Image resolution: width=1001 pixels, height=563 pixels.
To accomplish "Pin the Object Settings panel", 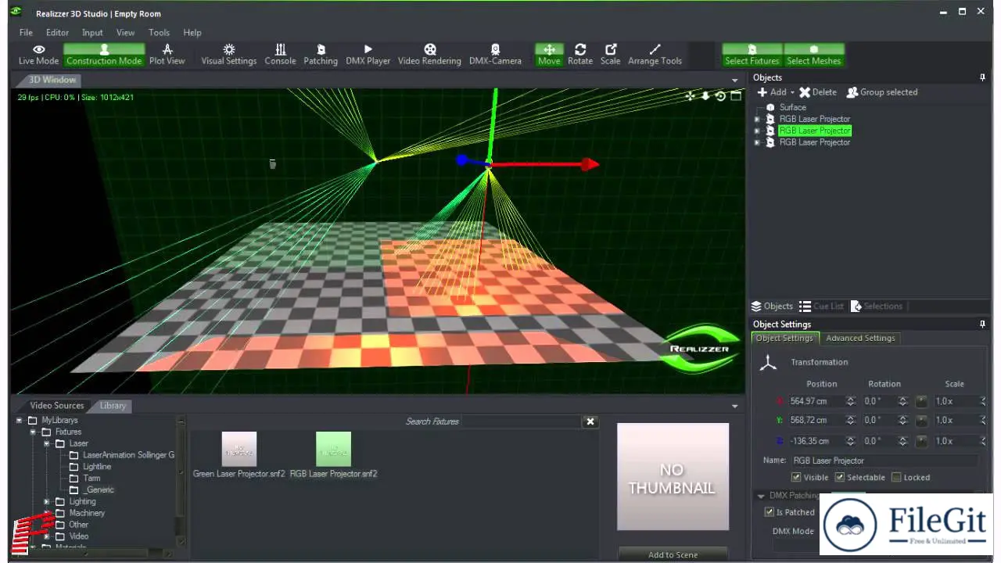I will 982,324.
